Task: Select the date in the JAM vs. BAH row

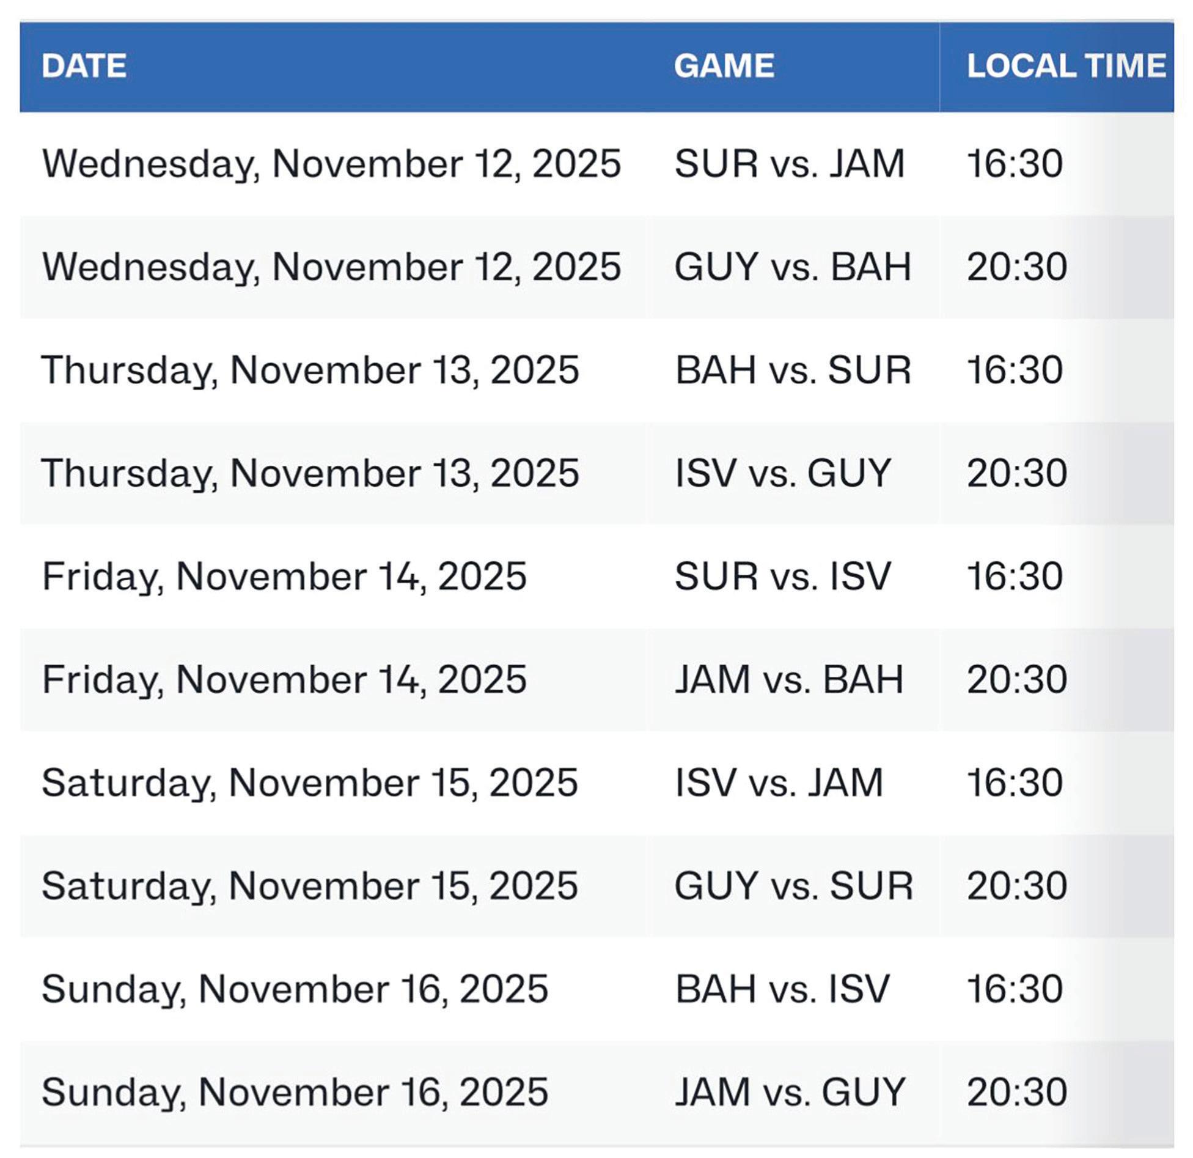Action: 284,679
